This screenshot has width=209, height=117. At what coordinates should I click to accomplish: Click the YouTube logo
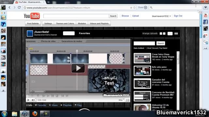click(32, 16)
